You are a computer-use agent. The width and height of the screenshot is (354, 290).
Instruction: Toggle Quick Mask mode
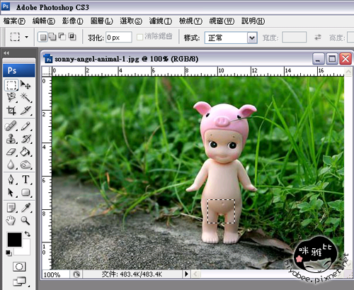[19, 267]
